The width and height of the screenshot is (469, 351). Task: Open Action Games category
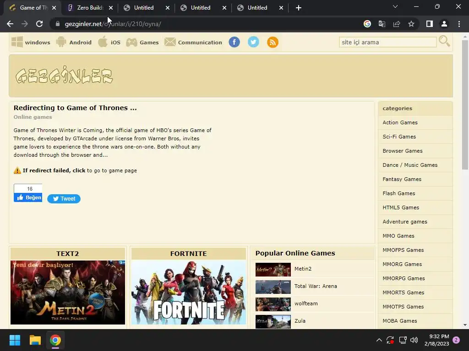tap(400, 122)
